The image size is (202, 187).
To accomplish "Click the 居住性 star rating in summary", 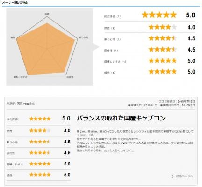I will click(163, 50).
